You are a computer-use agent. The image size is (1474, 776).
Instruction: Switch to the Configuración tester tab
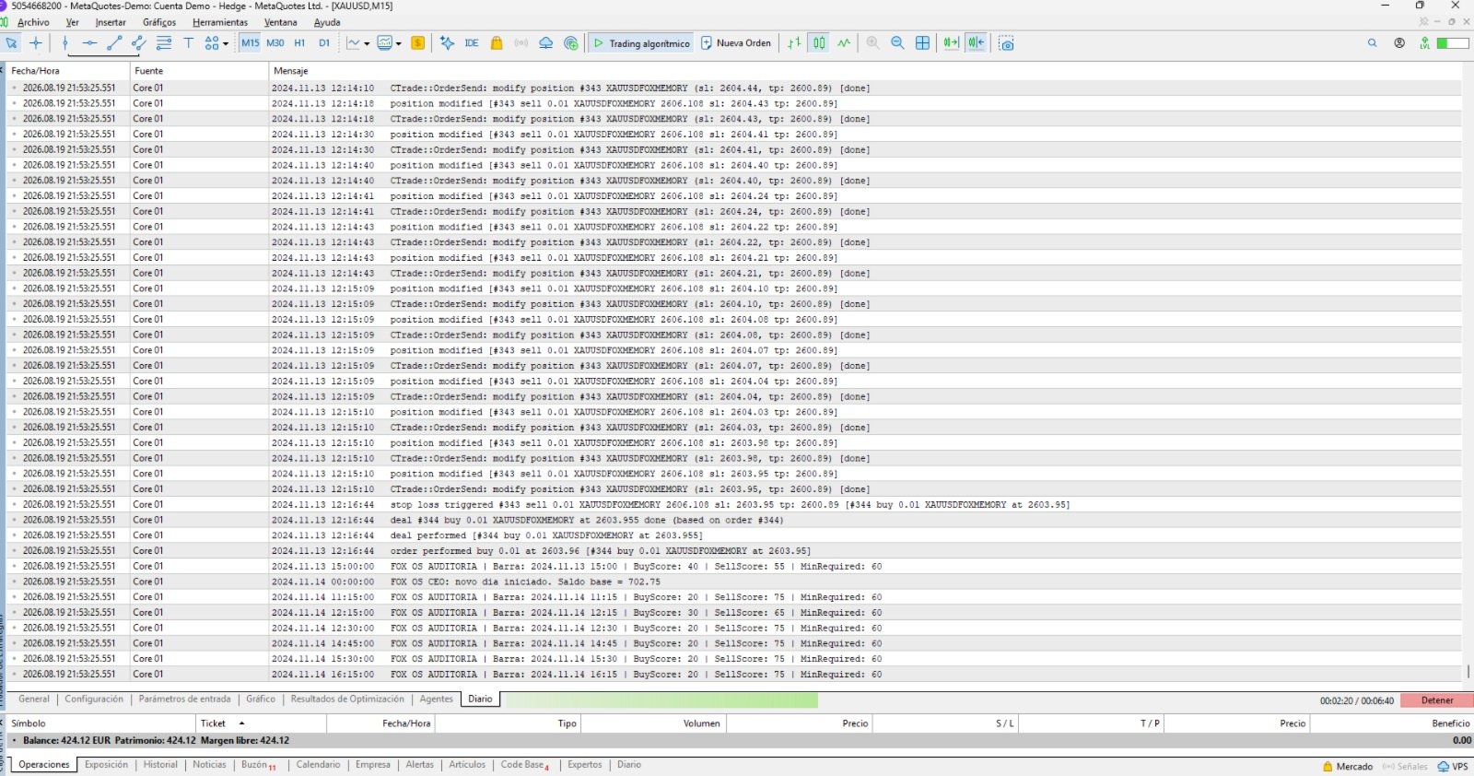94,699
